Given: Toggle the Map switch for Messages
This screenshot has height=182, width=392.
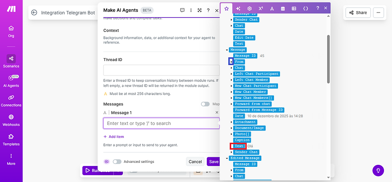Looking at the screenshot, I should point(205,104).
